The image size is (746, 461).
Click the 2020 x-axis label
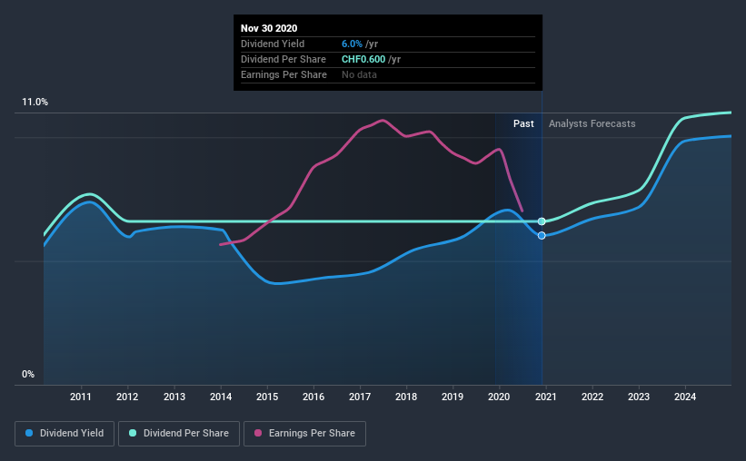click(499, 397)
